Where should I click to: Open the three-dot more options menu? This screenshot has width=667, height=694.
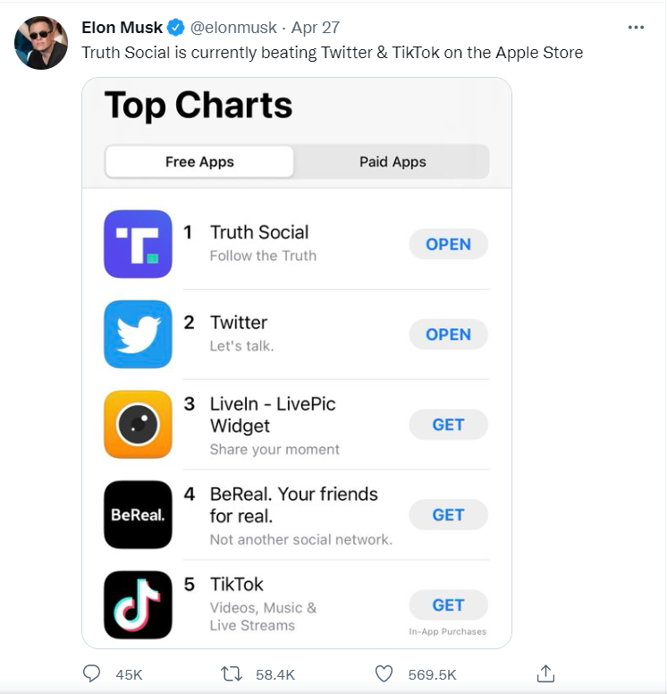click(636, 28)
